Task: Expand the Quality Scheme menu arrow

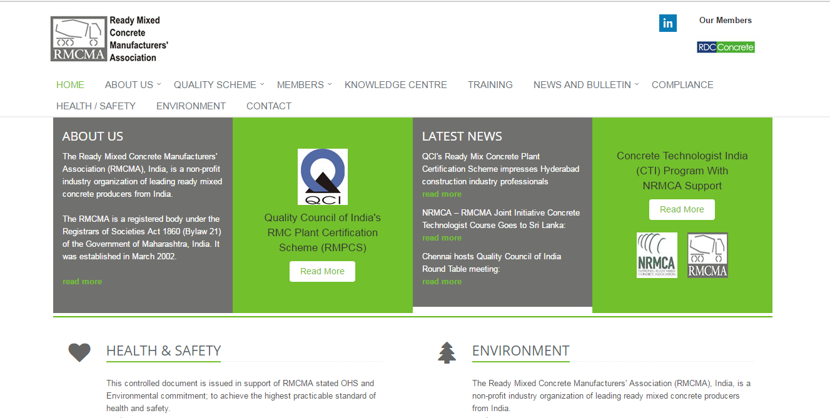Action: click(x=262, y=84)
